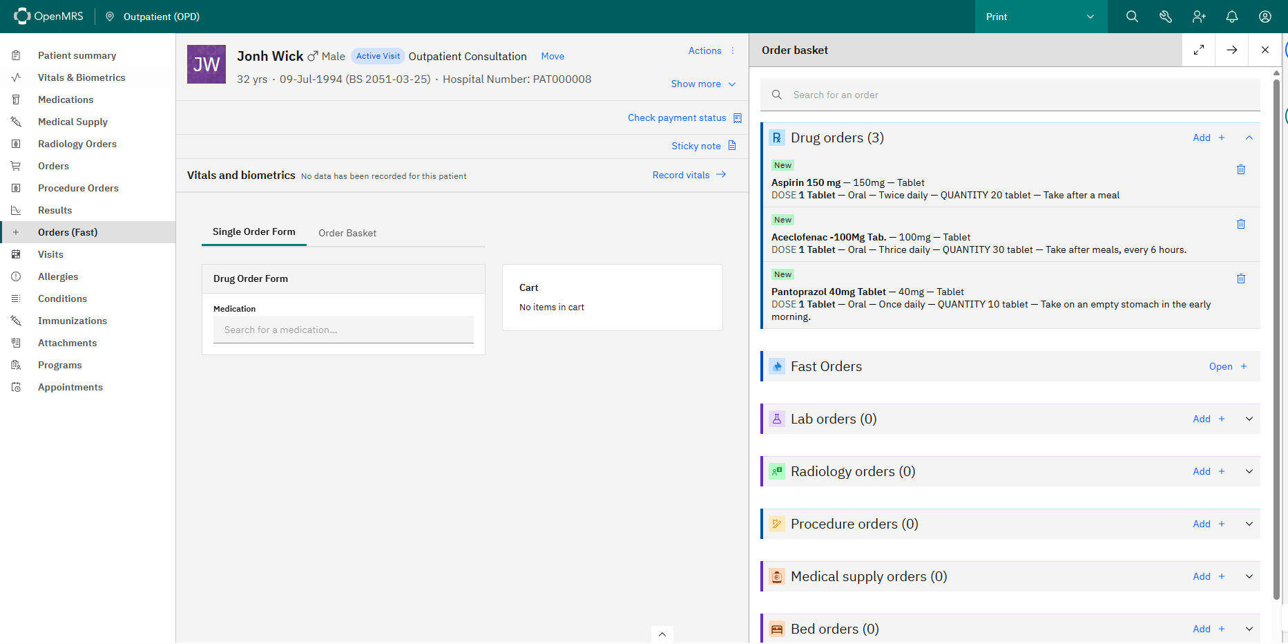Click the Outpatient (OPD) location pin
This screenshot has width=1288, height=644.
click(x=110, y=17)
